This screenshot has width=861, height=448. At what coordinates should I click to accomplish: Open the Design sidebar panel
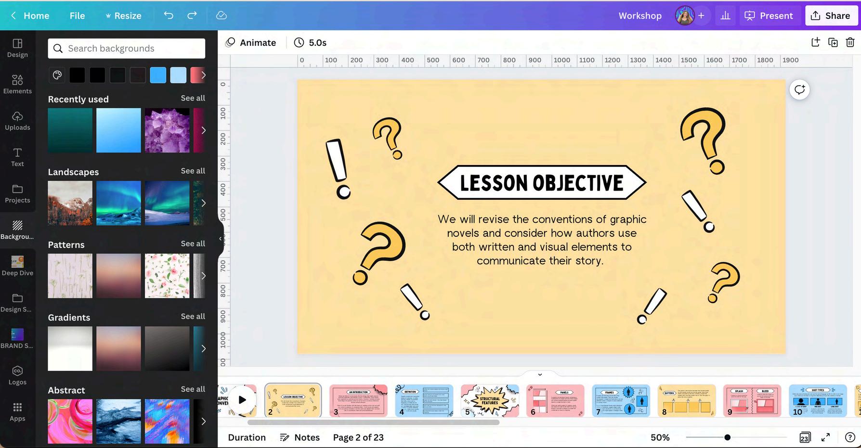pos(17,48)
